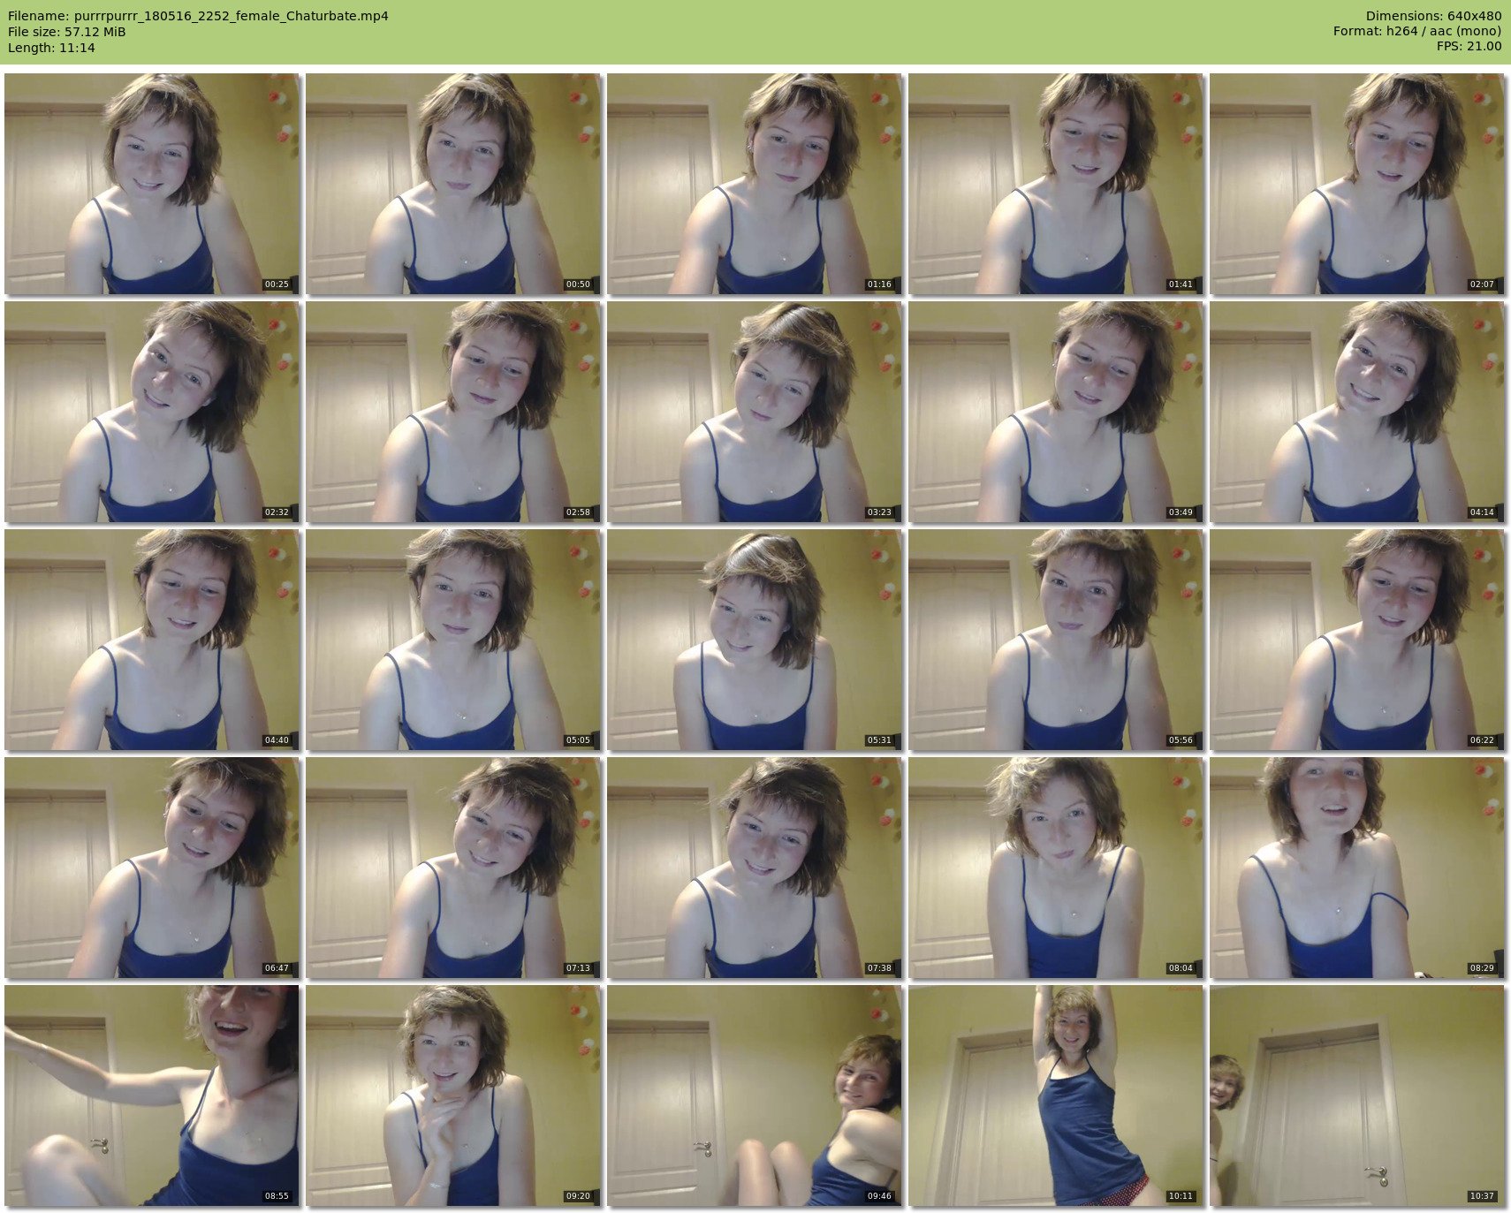Click the 08:04 frame
This screenshot has width=1511, height=1213.
click(1056, 868)
